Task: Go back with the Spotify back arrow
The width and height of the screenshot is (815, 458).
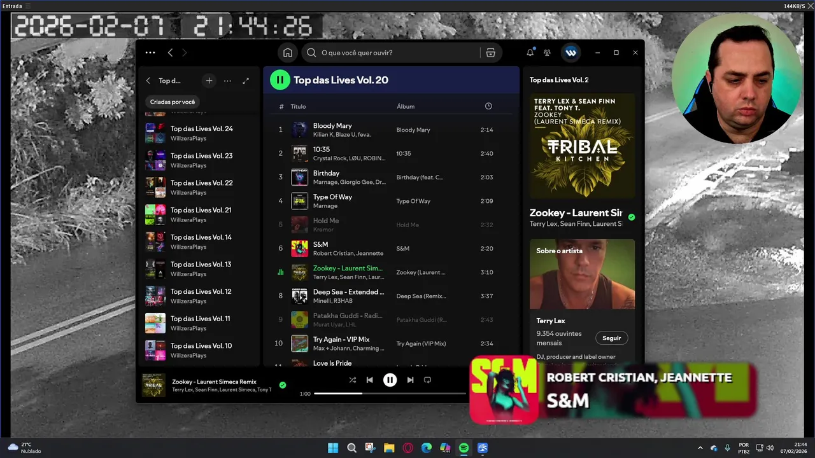Action: (x=170, y=53)
